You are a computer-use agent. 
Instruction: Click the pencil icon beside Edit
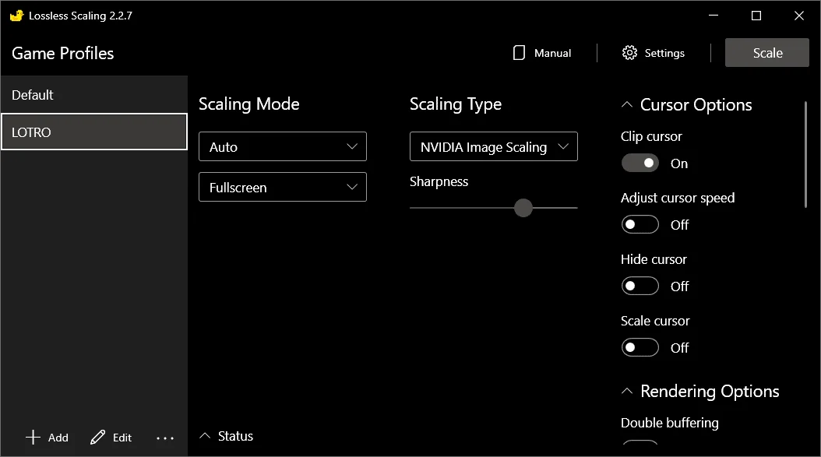pyautogui.click(x=98, y=437)
